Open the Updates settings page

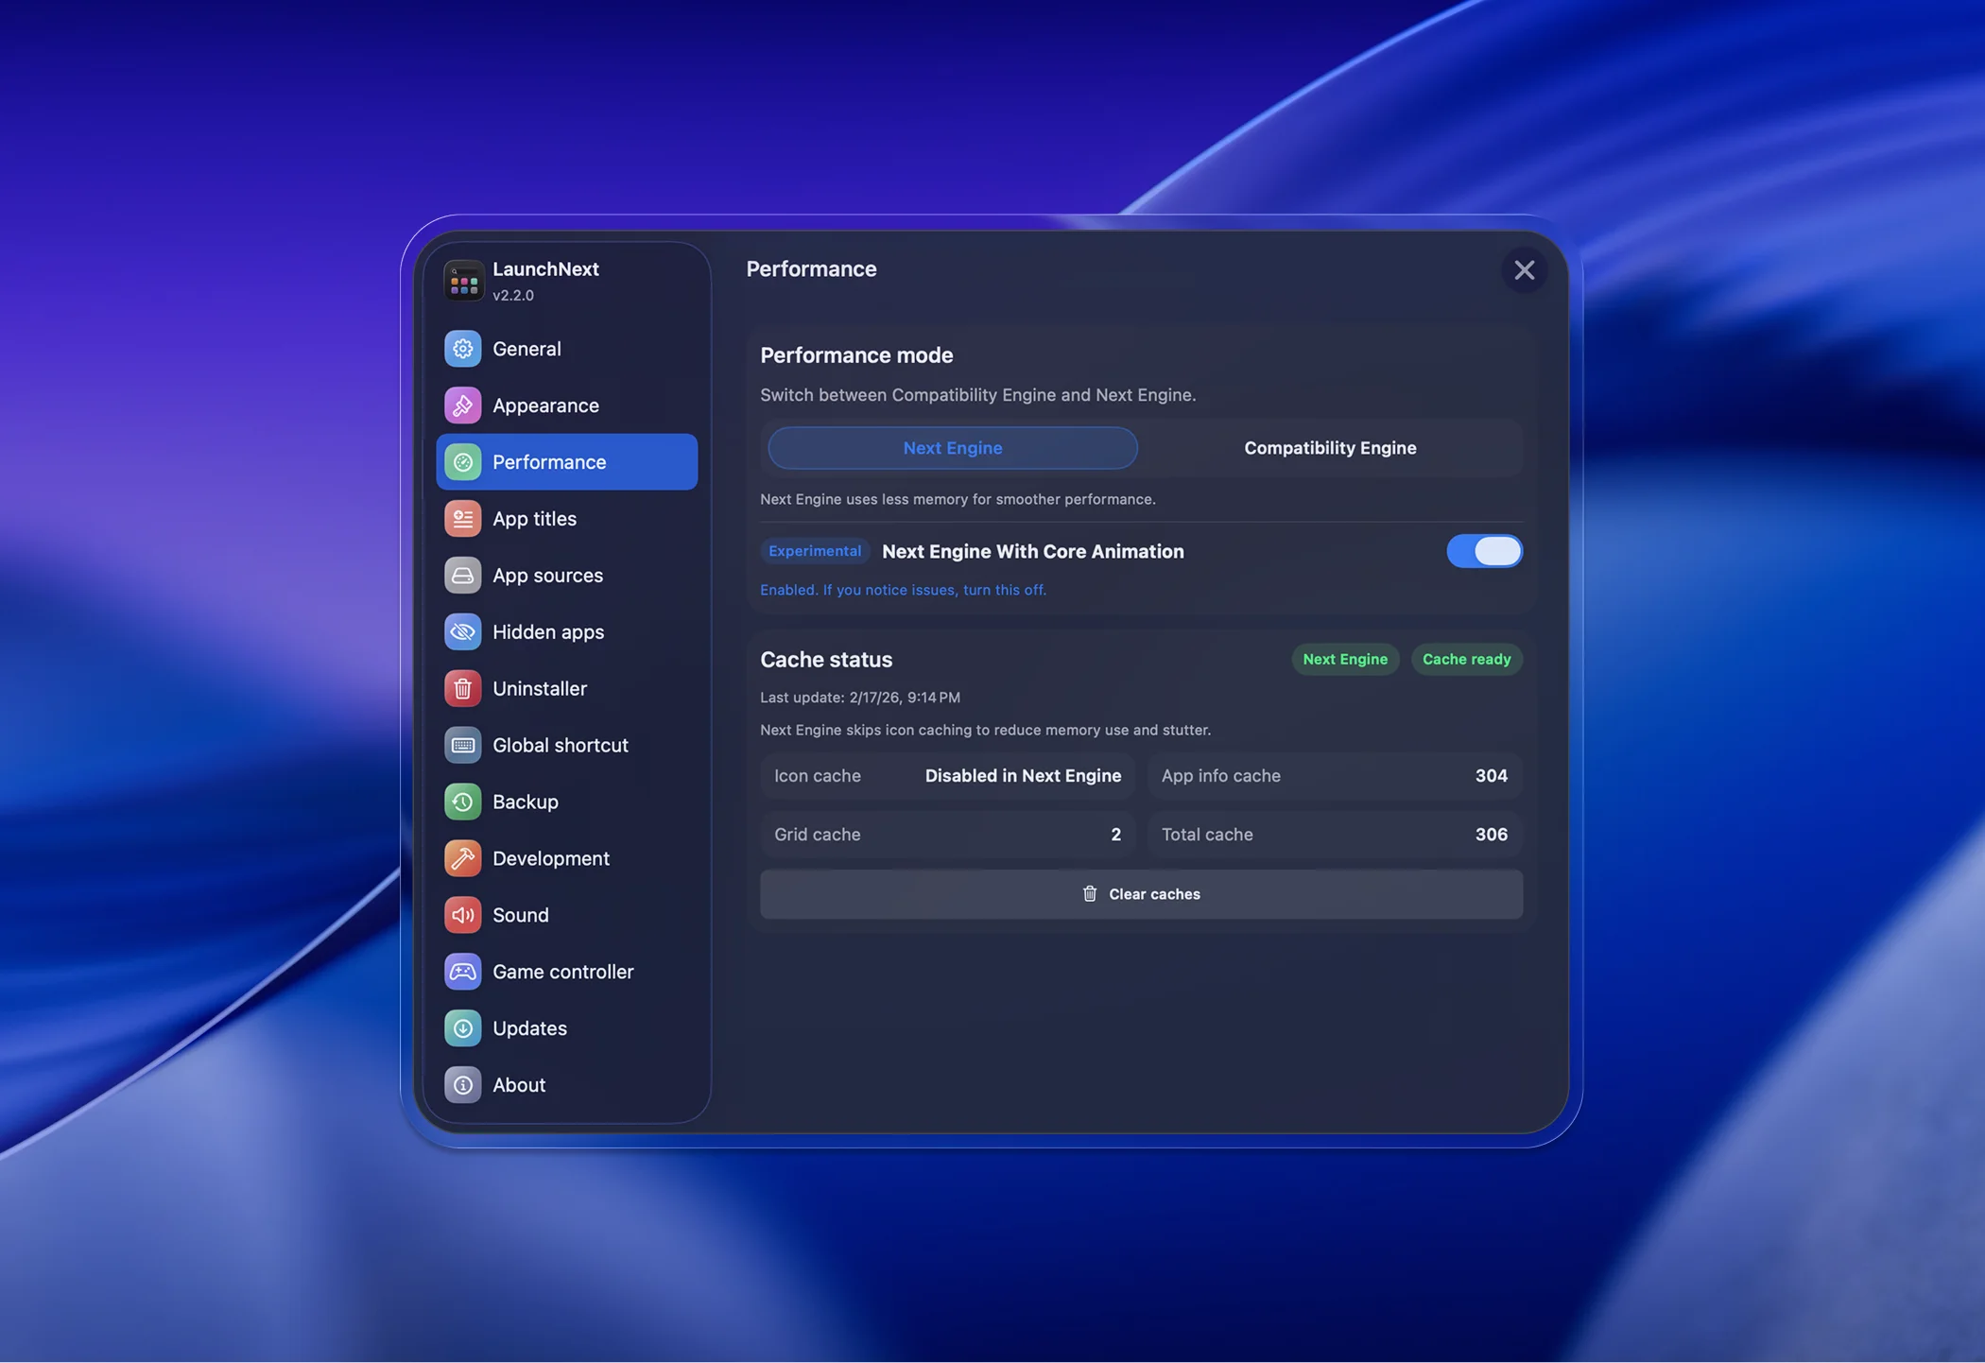click(529, 1028)
